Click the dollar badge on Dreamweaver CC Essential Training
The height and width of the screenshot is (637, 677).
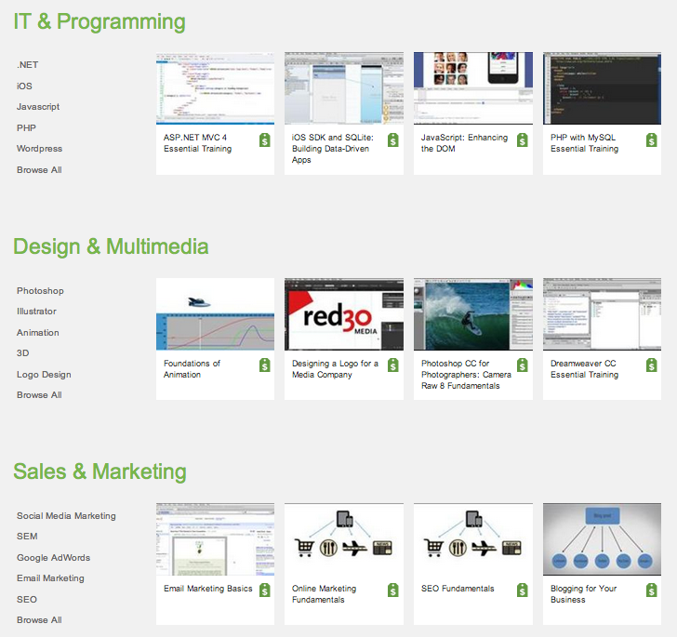(652, 365)
